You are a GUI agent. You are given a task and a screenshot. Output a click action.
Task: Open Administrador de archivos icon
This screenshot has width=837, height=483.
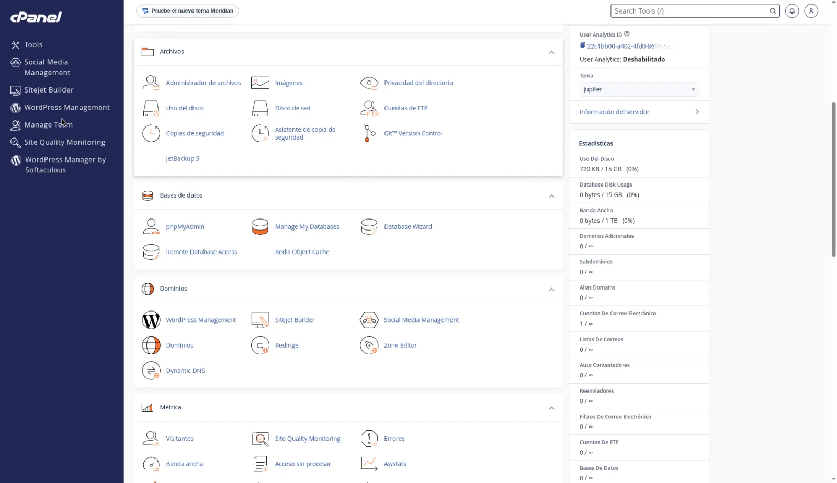tap(151, 83)
